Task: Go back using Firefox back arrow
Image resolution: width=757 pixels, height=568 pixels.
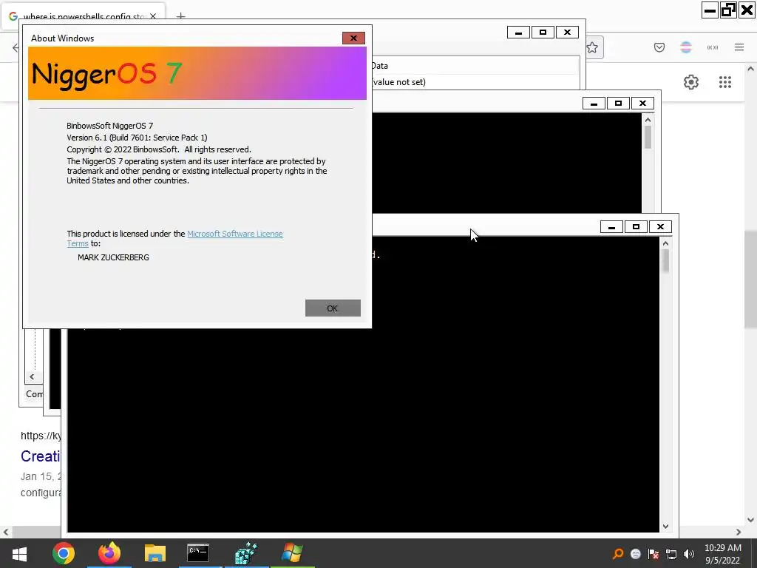Action: point(16,47)
